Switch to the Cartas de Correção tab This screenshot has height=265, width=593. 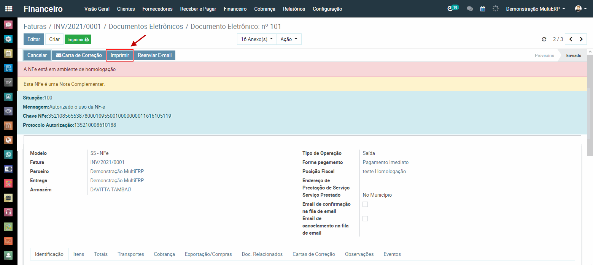click(313, 254)
